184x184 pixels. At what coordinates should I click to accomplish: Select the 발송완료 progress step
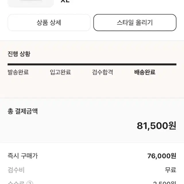18,72
